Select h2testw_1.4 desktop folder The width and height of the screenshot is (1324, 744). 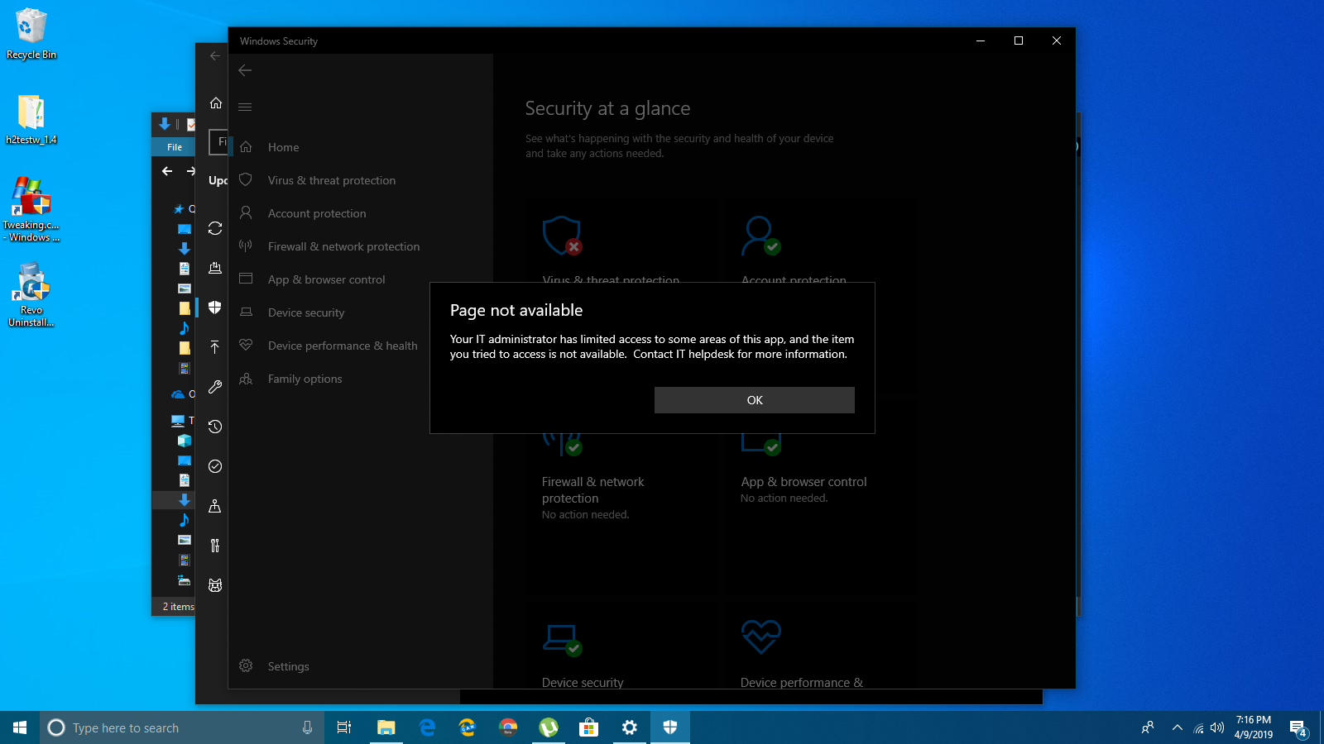point(31,120)
